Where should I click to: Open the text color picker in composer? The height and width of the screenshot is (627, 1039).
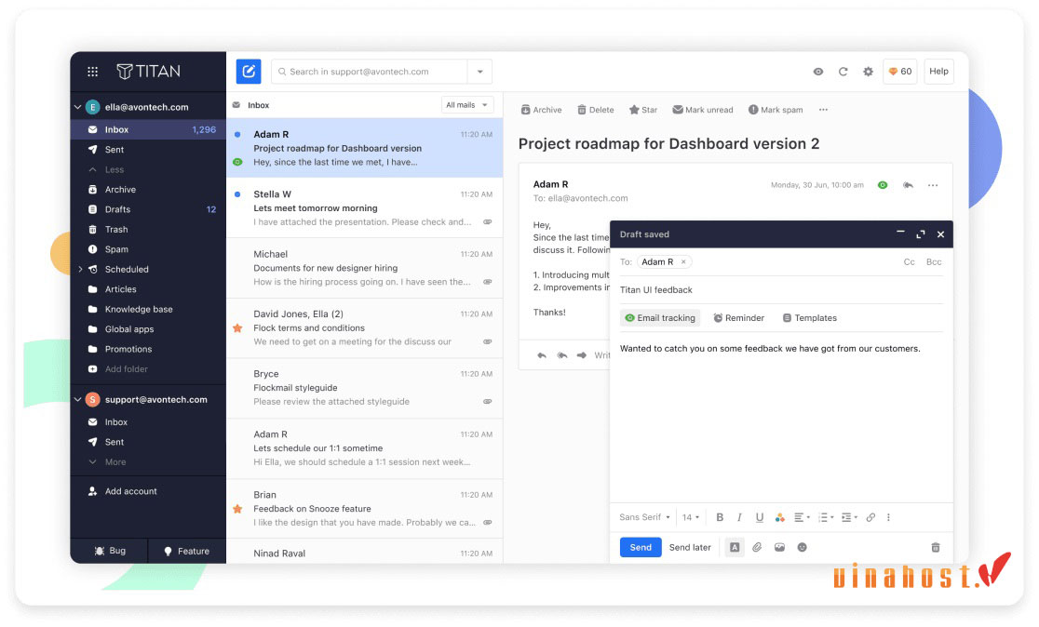pos(780,517)
